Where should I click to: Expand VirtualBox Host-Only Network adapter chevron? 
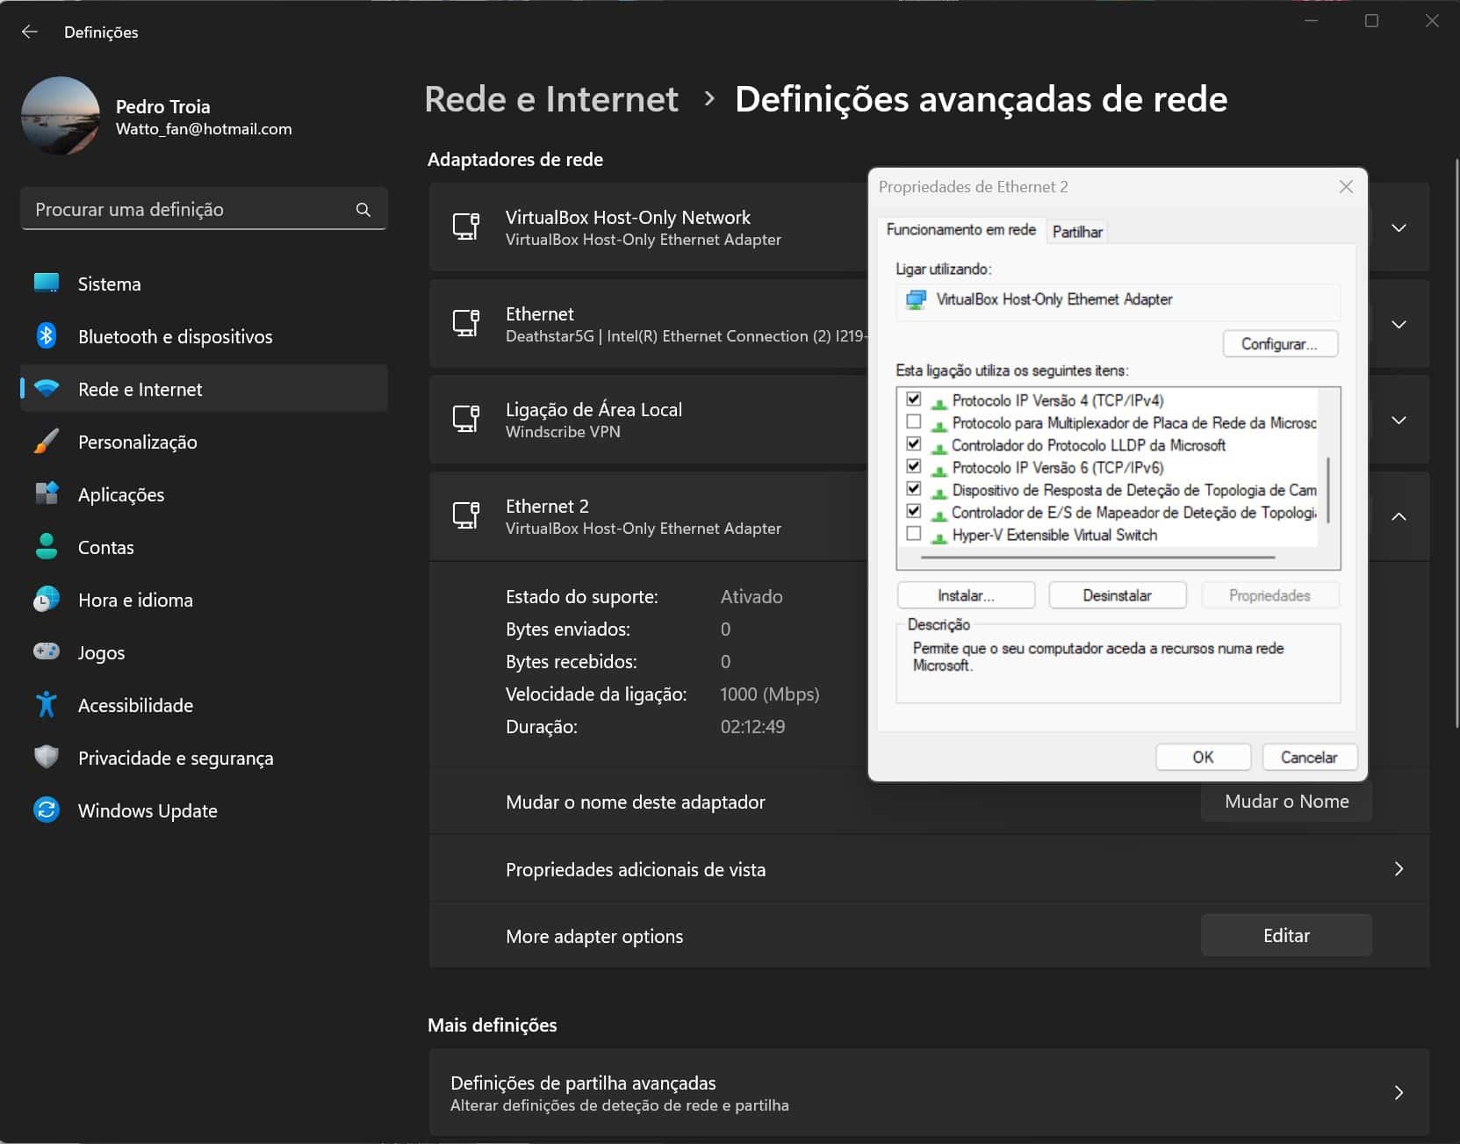[x=1399, y=228]
